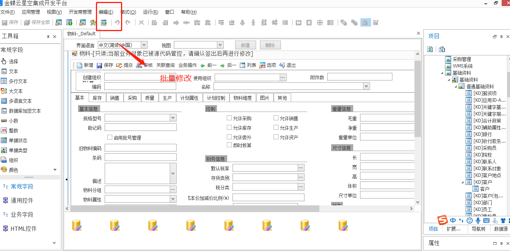Click the padlock lock icon in main toolbar
Screen dimensions: 510x252
point(365,22)
